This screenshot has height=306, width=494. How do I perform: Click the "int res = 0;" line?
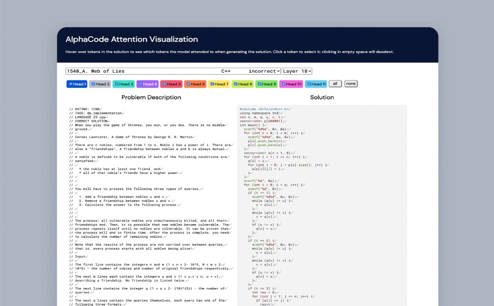pyautogui.click(x=264, y=293)
